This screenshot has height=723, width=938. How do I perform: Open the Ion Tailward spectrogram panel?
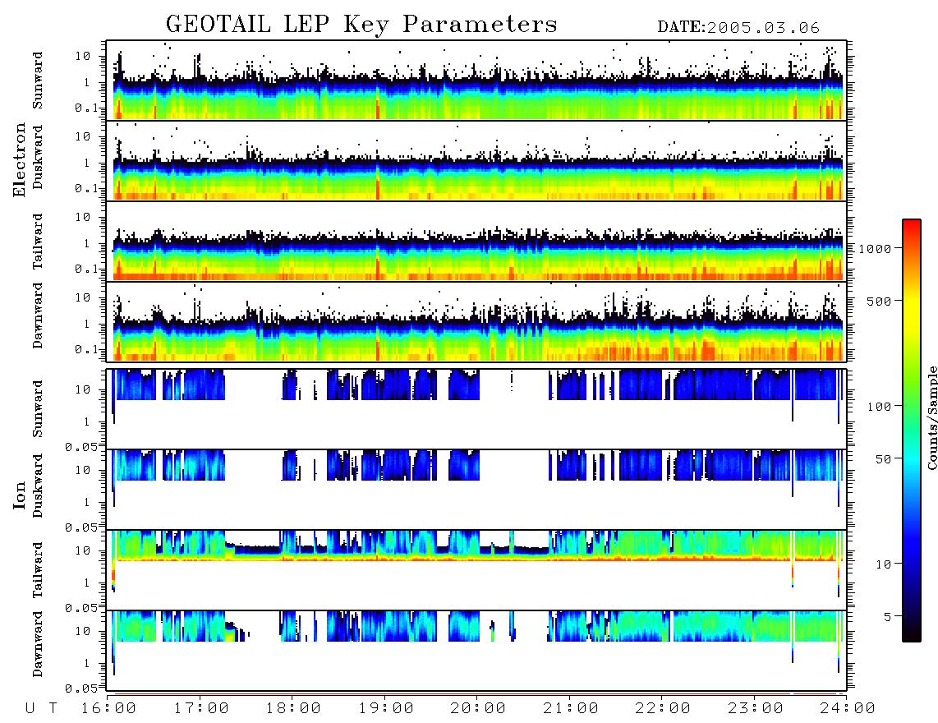(476, 569)
